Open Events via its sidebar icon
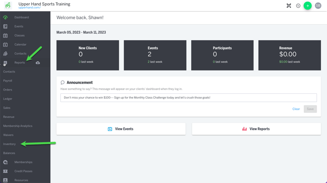The height and width of the screenshot is (183, 327). click(5, 27)
